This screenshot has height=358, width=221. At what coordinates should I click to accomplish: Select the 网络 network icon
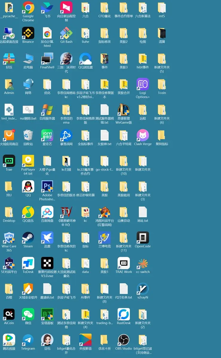coord(28,84)
